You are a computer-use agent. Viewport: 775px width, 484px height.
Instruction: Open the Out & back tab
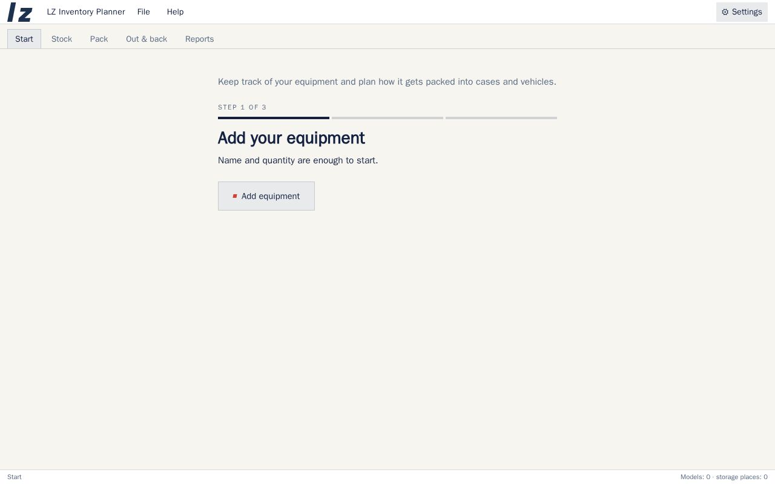[x=147, y=39]
